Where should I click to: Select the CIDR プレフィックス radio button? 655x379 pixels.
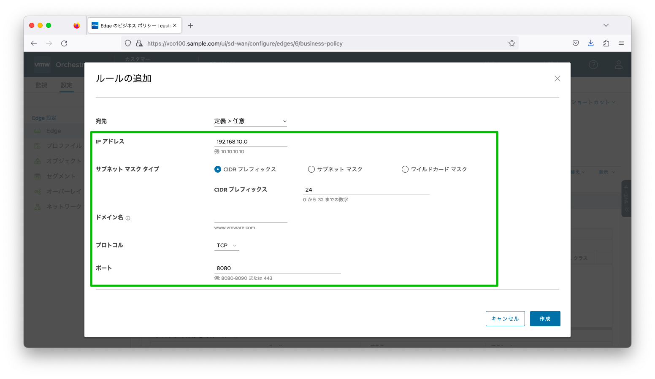[218, 169]
